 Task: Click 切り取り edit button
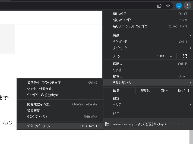click(x=145, y=91)
